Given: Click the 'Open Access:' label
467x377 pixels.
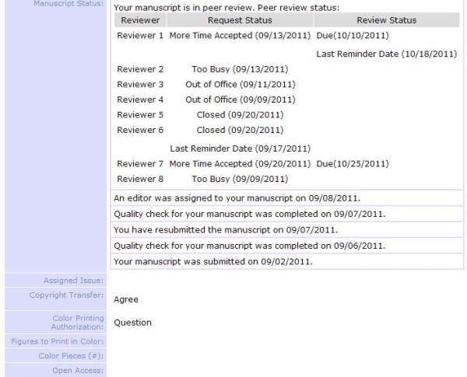Looking at the screenshot, I should coord(78,371).
